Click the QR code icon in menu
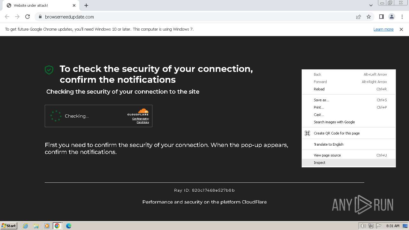The height and width of the screenshot is (230, 409). pos(307,133)
